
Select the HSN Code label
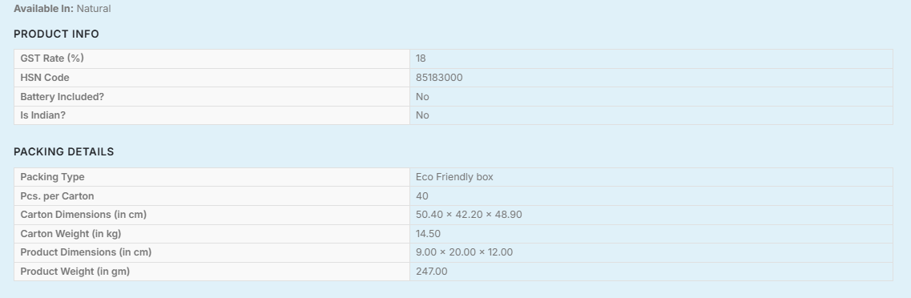[x=45, y=77]
